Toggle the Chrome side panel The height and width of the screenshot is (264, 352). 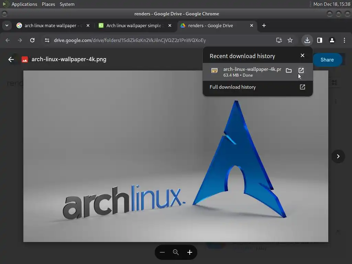(x=320, y=40)
